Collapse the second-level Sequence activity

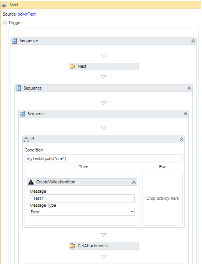click(189, 88)
